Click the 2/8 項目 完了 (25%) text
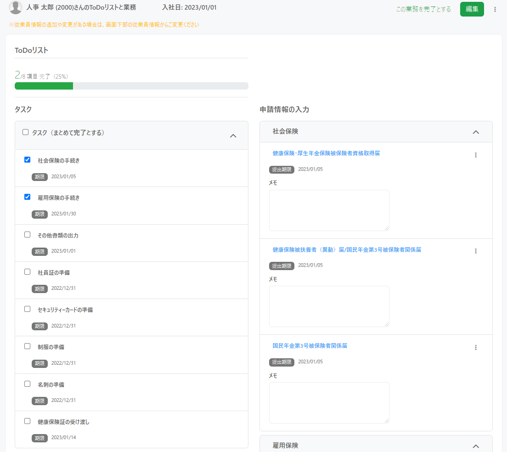Image resolution: width=507 pixels, height=452 pixels. tap(41, 75)
